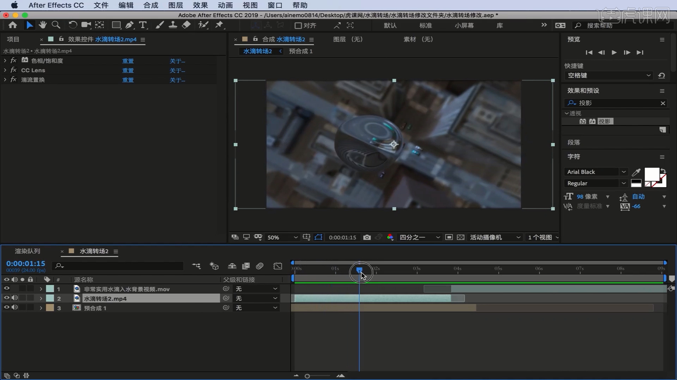Mute audio of 水滴转场2.mp4 layer
Screen dimensions: 677x380
(14, 298)
